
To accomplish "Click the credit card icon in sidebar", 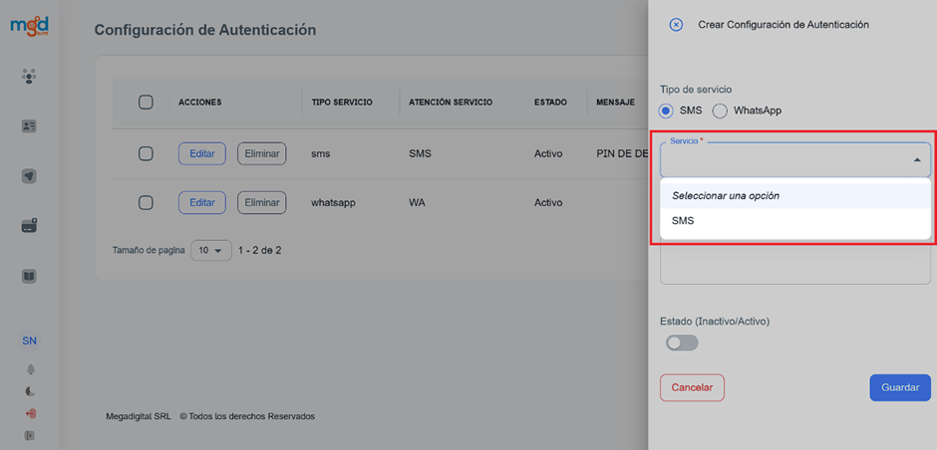I will pos(29,226).
